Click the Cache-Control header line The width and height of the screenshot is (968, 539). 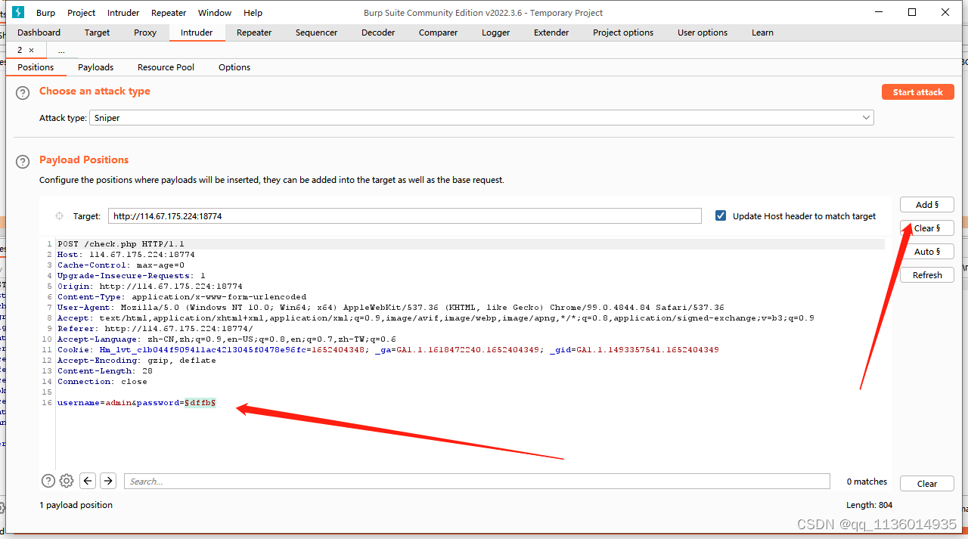121,265
